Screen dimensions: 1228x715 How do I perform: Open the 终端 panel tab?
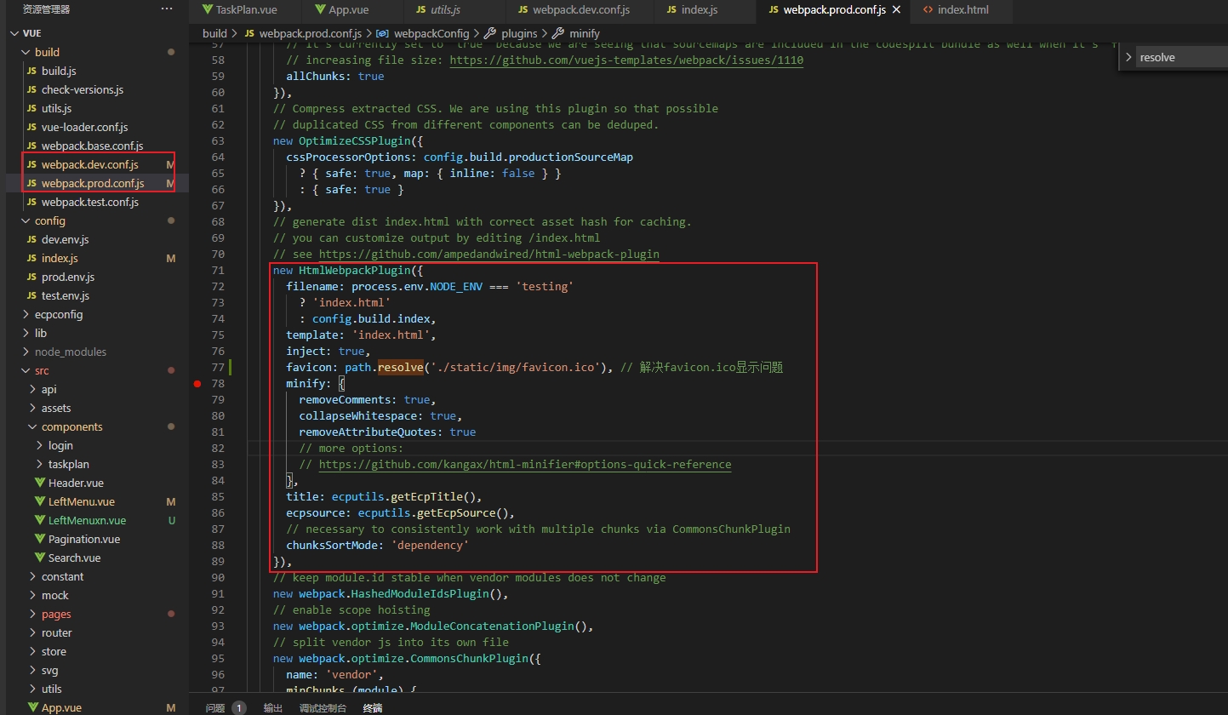point(373,707)
